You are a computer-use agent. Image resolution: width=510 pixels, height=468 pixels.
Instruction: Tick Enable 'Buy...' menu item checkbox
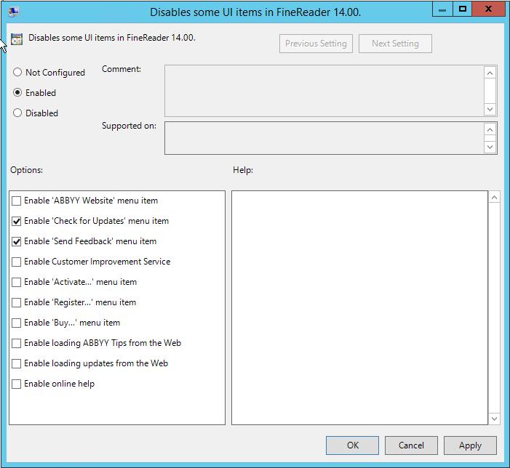pyautogui.click(x=16, y=323)
